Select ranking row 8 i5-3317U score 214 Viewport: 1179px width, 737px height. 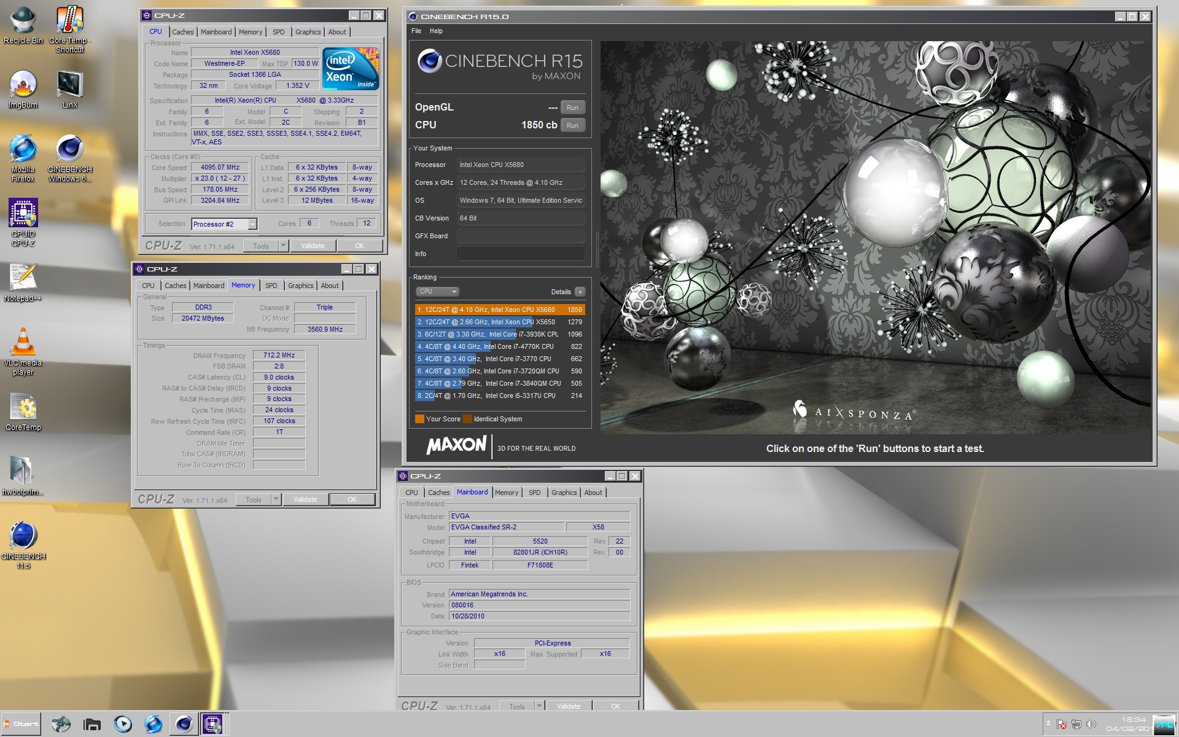tap(500, 396)
